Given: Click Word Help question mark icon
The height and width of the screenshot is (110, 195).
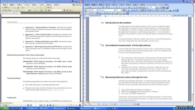Looking at the screenshot, I should pyautogui.click(x=157, y=8).
